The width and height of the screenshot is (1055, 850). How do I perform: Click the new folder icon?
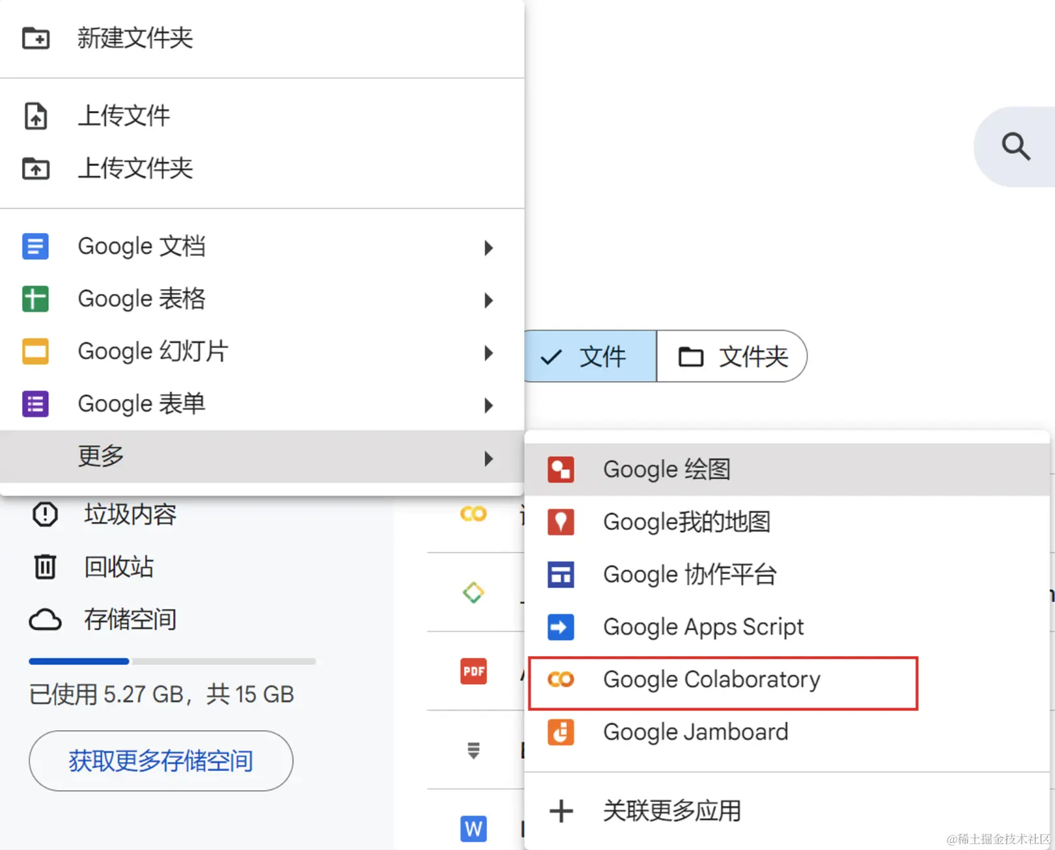(x=36, y=38)
